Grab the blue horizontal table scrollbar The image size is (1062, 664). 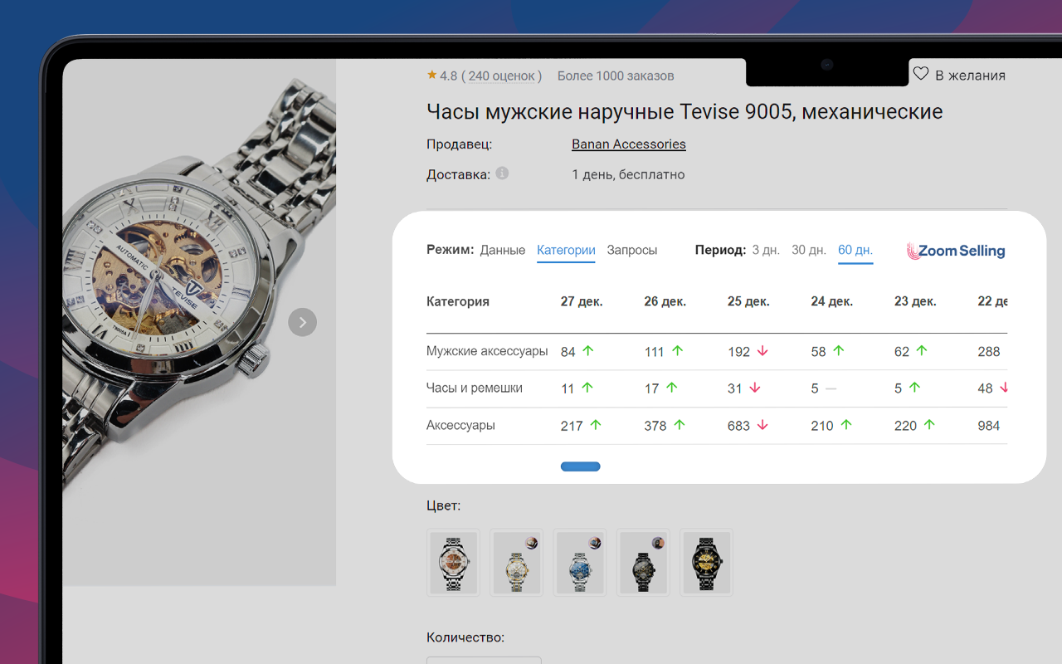pyautogui.click(x=581, y=466)
